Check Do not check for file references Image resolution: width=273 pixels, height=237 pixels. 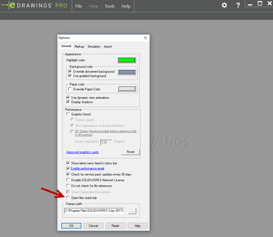click(68, 186)
